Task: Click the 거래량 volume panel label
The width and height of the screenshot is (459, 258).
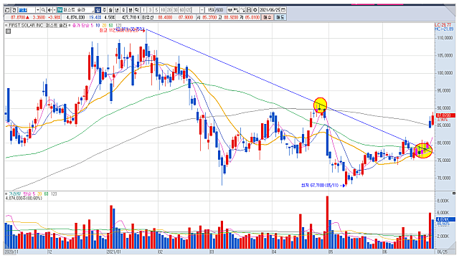Action: [x=14, y=194]
